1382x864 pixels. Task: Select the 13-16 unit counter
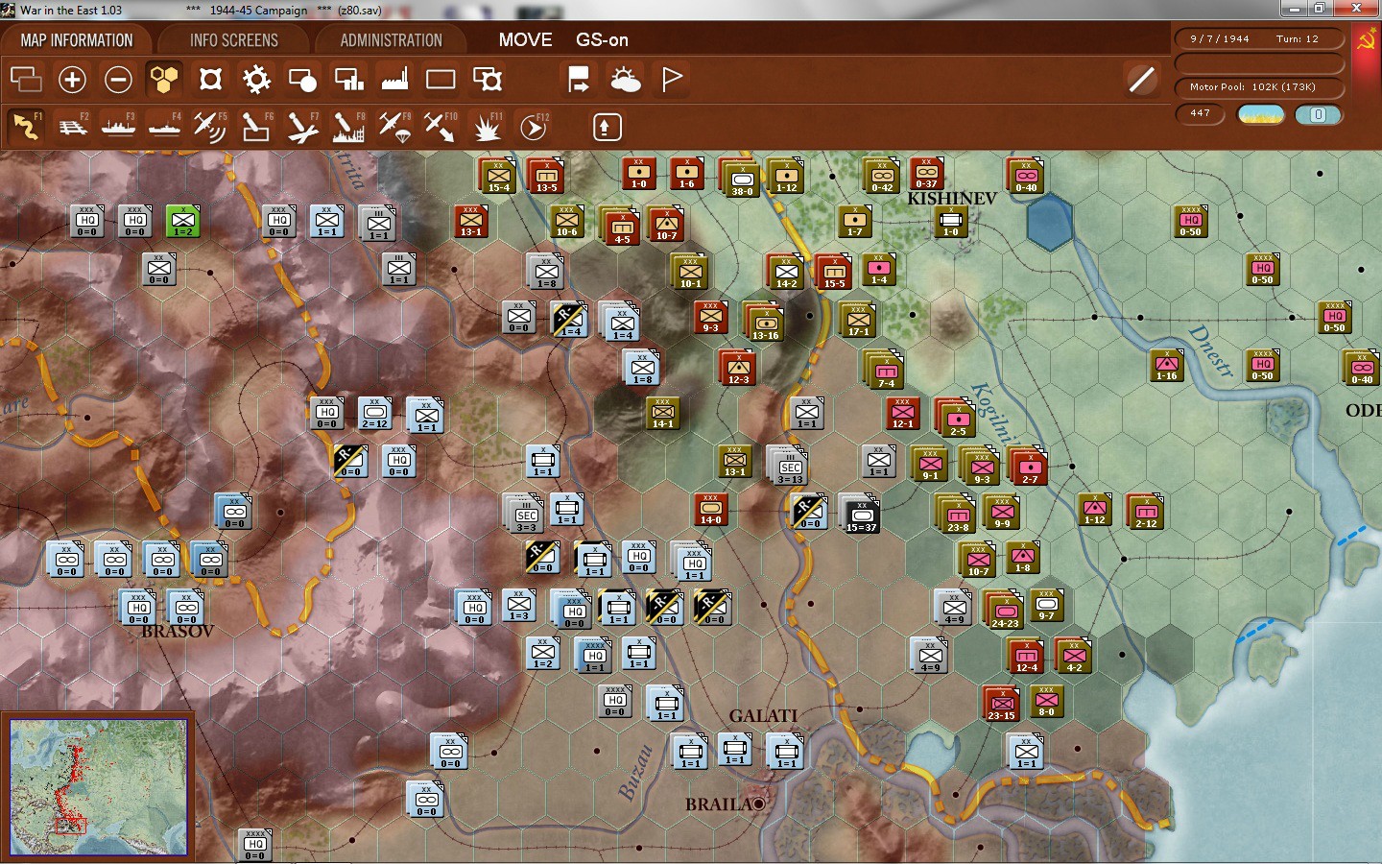[765, 324]
